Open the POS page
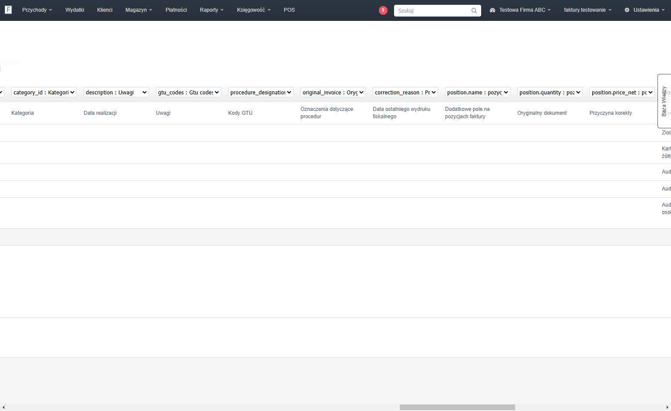The image size is (671, 411). pos(289,10)
